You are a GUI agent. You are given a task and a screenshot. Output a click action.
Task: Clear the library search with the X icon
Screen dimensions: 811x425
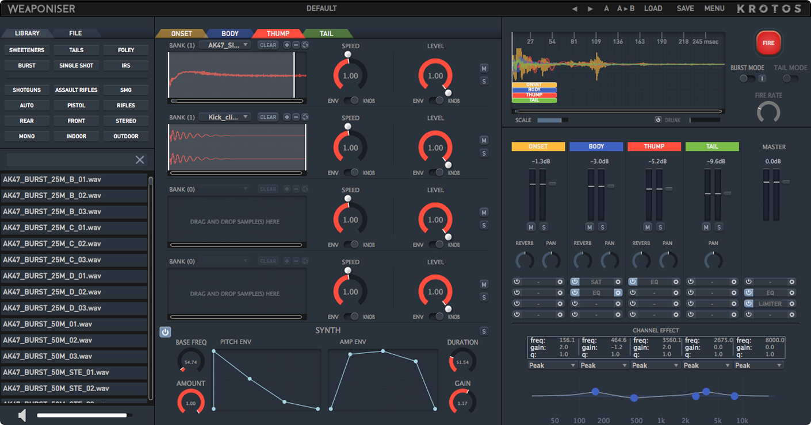[x=140, y=160]
